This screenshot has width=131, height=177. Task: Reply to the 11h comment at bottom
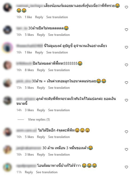coord(29,172)
